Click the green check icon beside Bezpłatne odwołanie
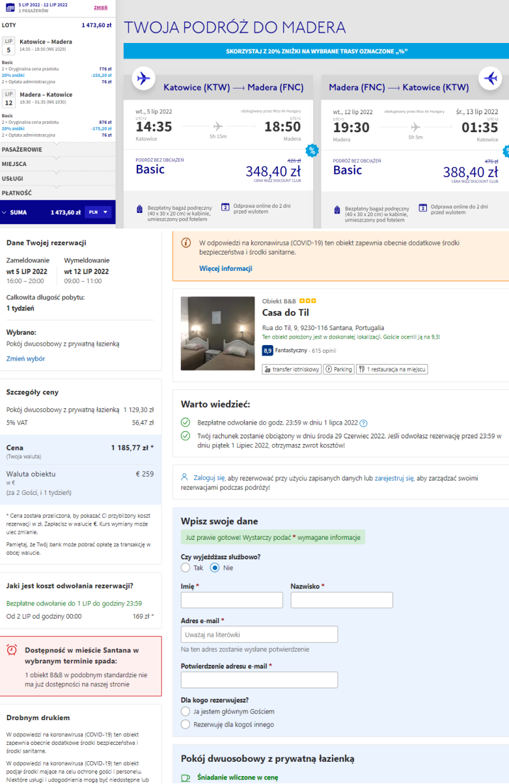Screen dimensions: 509x784 click(x=186, y=422)
